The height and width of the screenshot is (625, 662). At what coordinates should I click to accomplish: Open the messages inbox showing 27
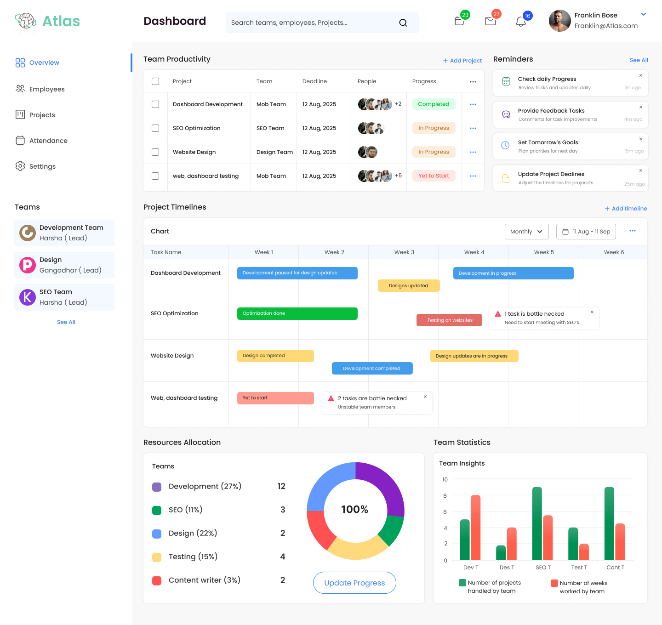490,21
